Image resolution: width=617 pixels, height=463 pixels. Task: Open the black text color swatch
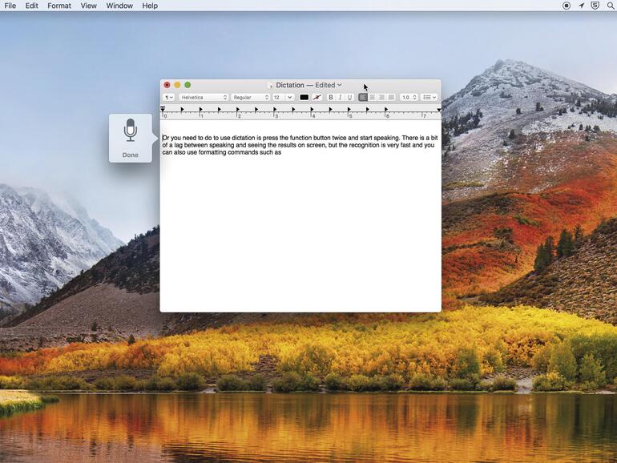pos(304,97)
